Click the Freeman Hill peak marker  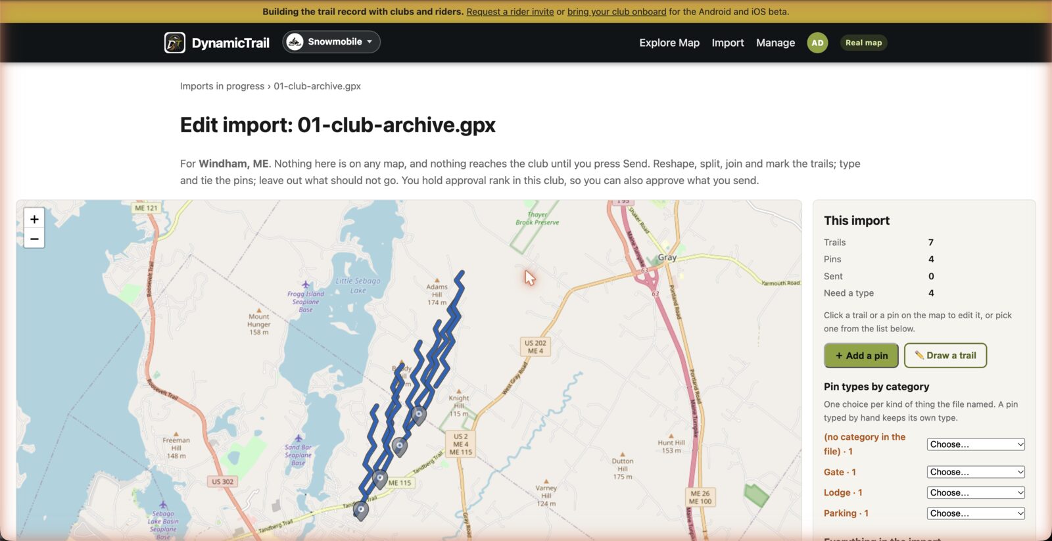(x=176, y=434)
